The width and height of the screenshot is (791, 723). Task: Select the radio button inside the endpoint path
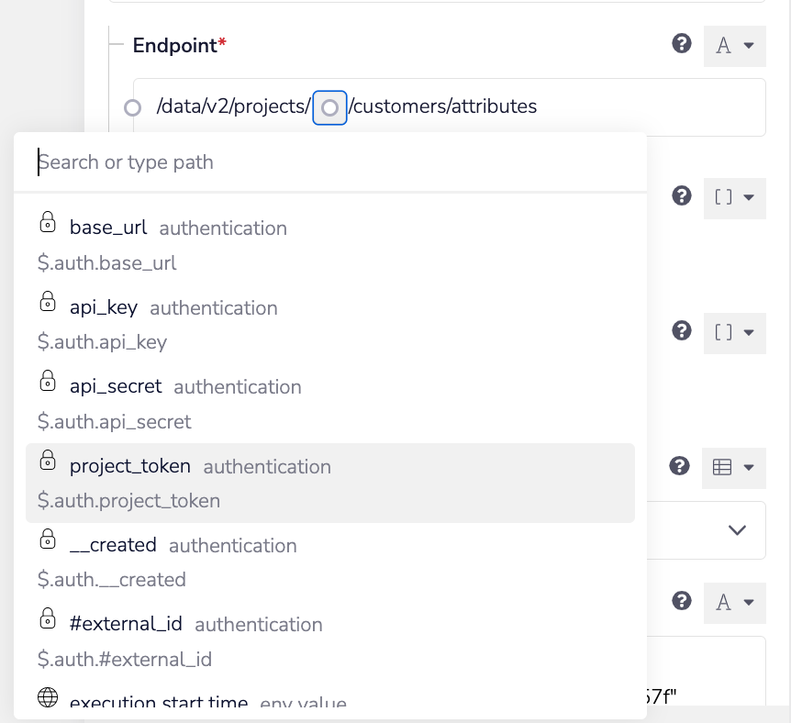(x=329, y=107)
